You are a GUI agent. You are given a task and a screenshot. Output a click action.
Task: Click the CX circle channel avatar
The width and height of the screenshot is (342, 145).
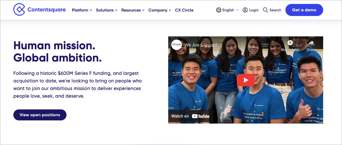(x=176, y=45)
